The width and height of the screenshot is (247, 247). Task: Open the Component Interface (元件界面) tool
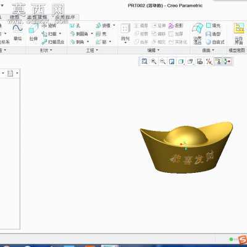[239, 33]
